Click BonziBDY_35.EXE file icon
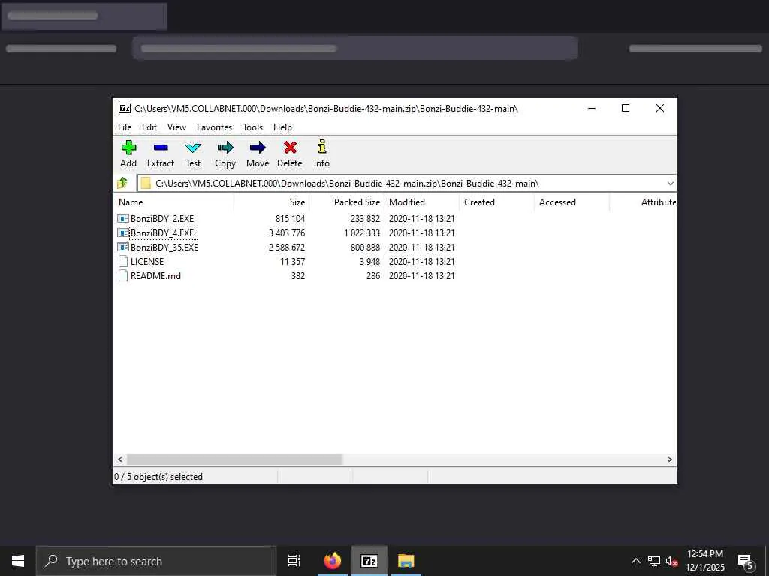Screen dimensions: 769x576 pos(123,247)
